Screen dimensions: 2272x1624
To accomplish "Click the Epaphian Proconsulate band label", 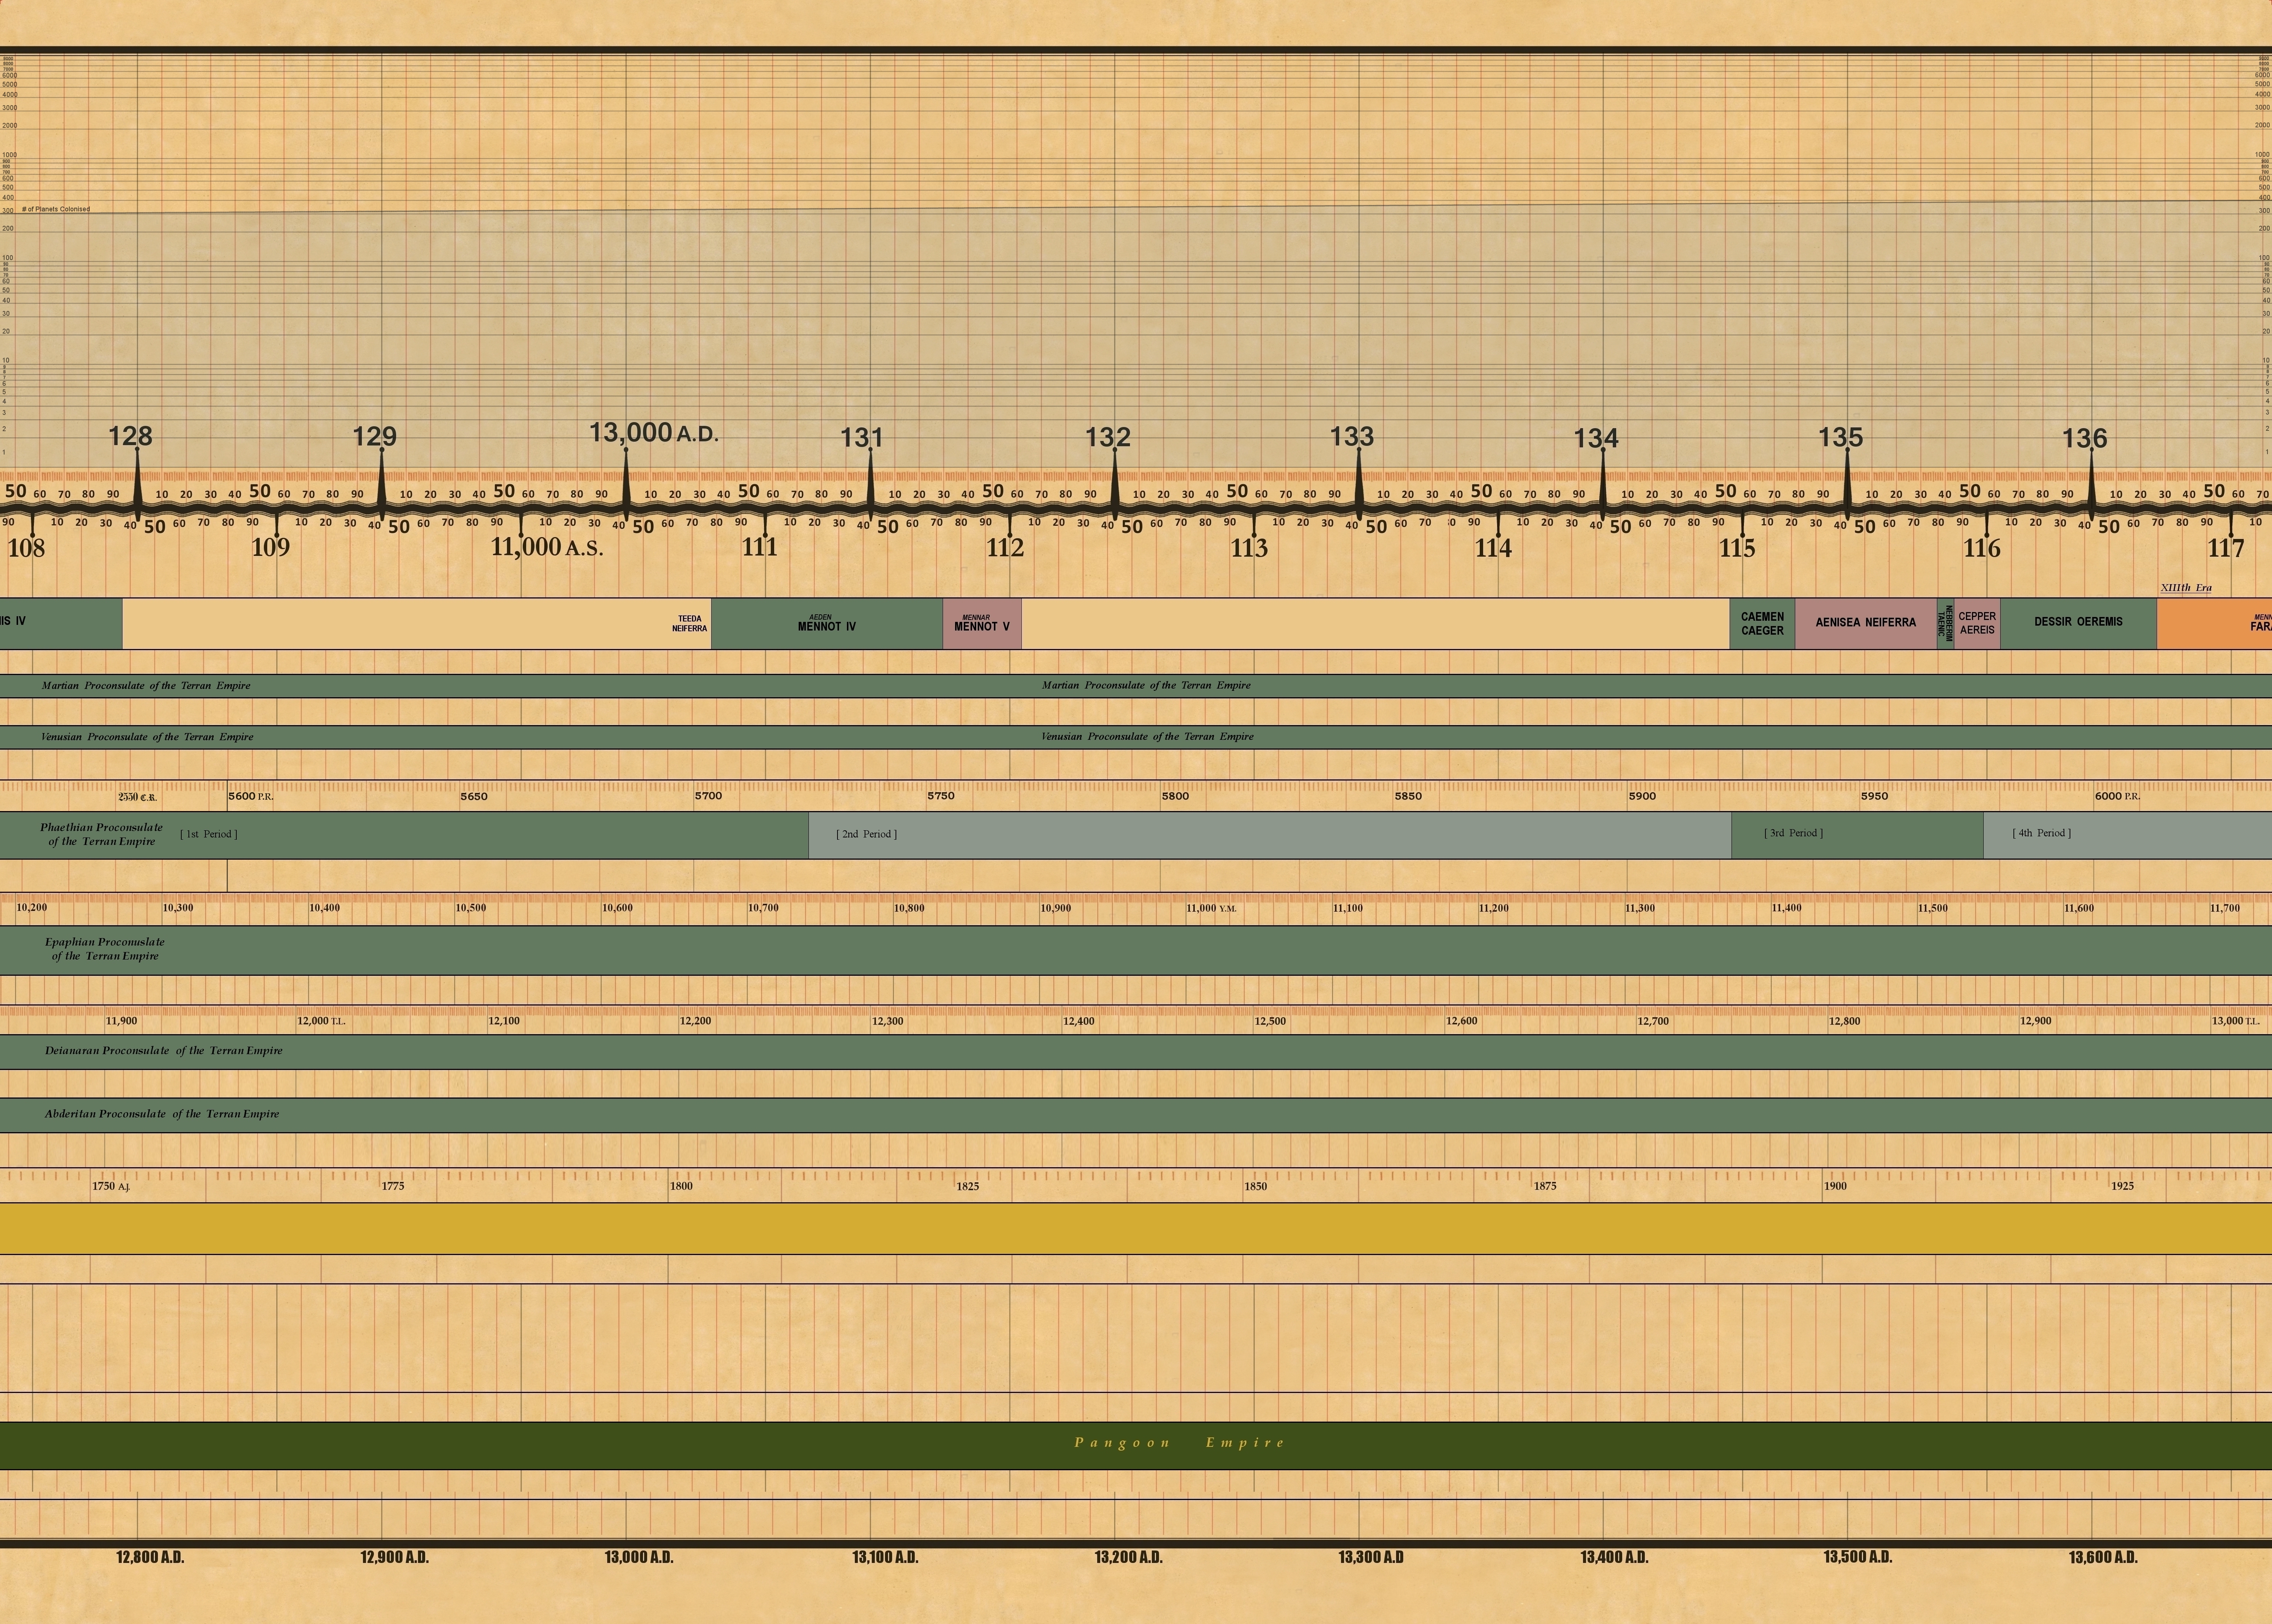I will coord(105,949).
